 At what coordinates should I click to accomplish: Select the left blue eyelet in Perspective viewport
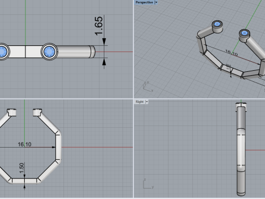point(218,24)
